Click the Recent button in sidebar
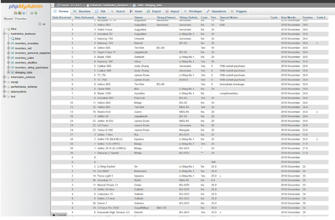335x220 pixels. [8, 19]
